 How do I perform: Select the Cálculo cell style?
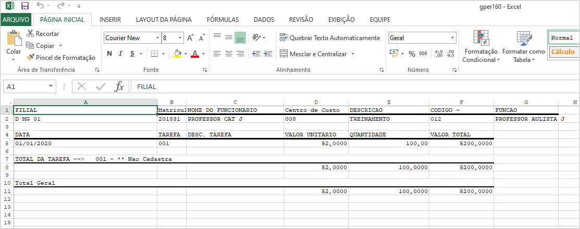pos(564,52)
